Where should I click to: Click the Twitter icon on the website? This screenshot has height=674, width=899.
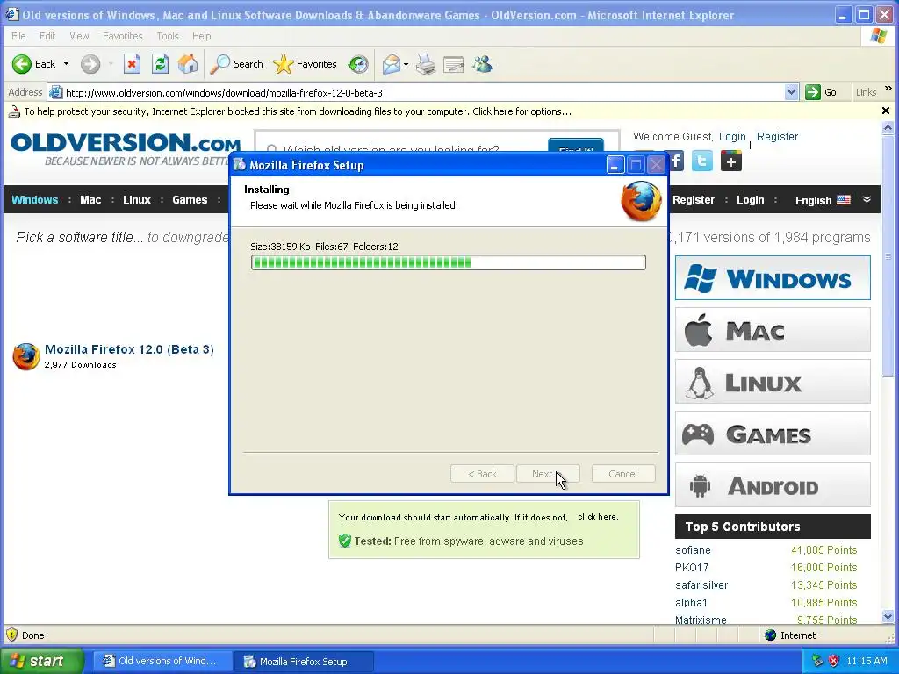click(701, 161)
